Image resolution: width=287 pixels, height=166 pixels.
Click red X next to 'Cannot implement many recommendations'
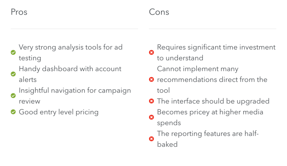pos(151,79)
